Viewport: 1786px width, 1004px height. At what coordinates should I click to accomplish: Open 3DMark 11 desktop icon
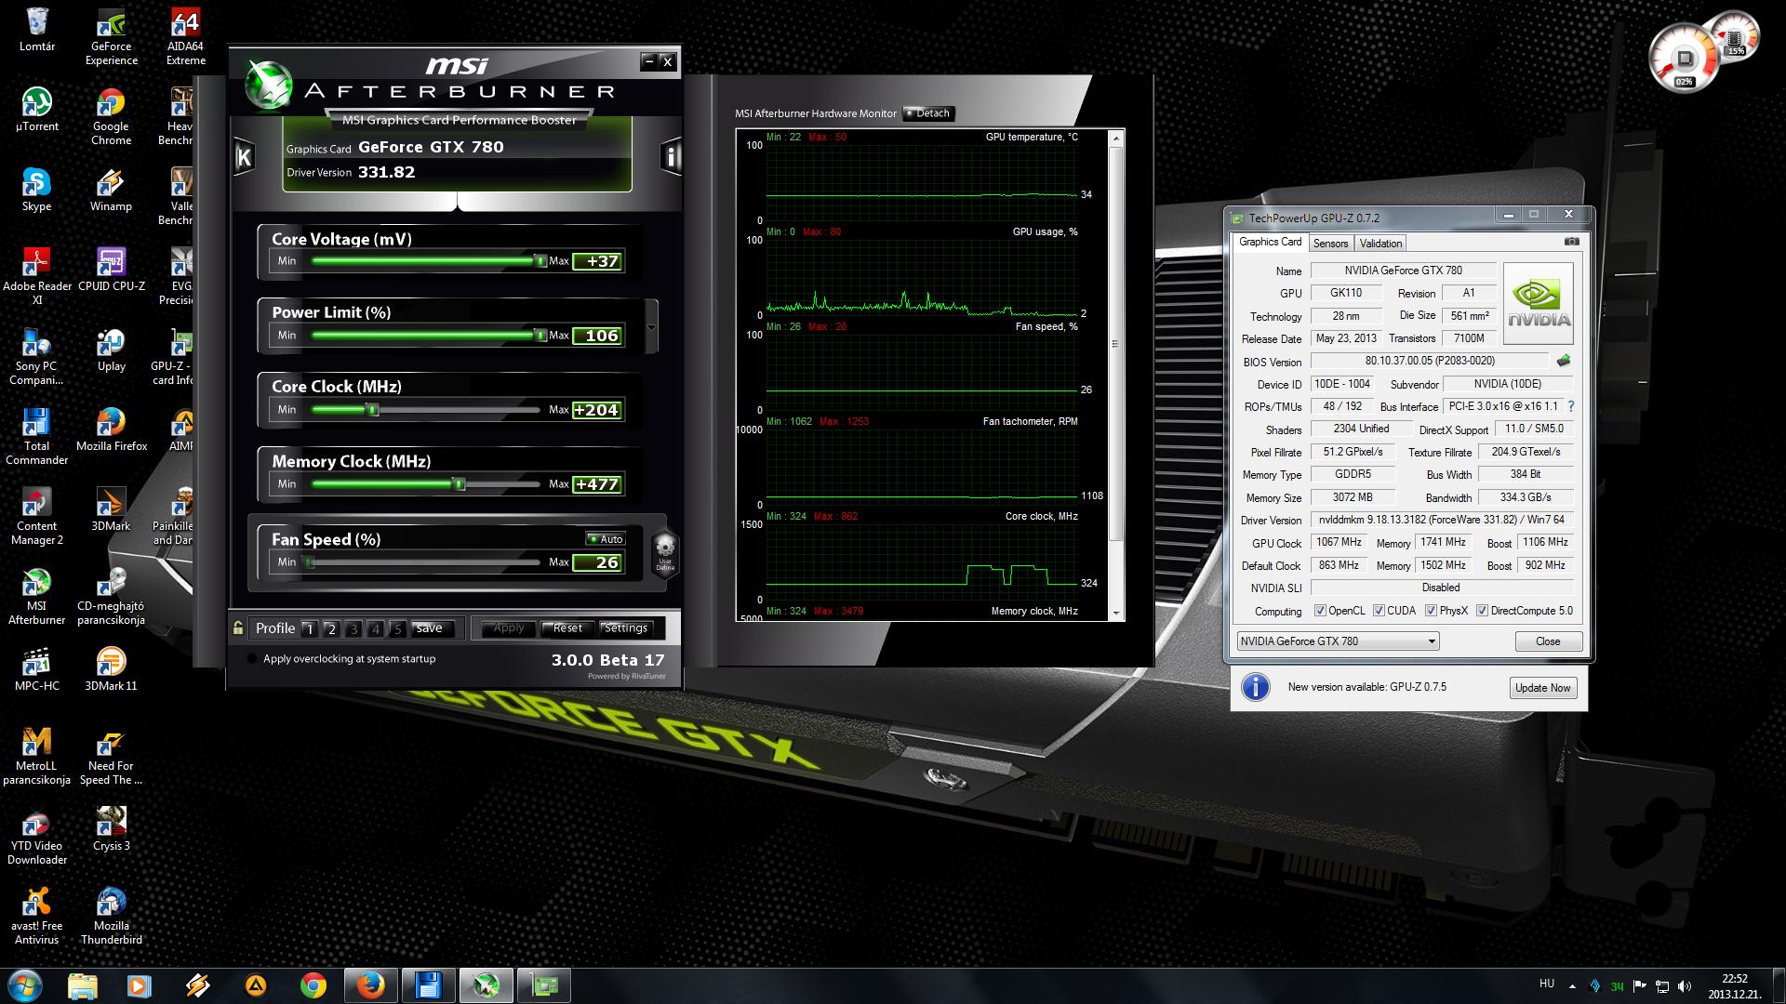(x=112, y=669)
